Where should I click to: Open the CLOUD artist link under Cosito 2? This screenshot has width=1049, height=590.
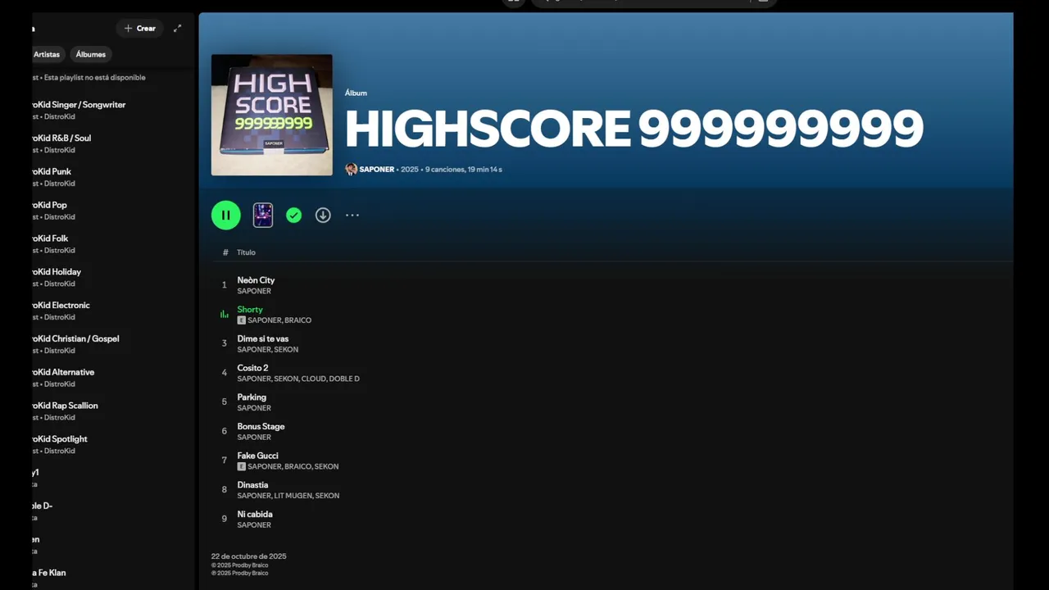tap(313, 379)
